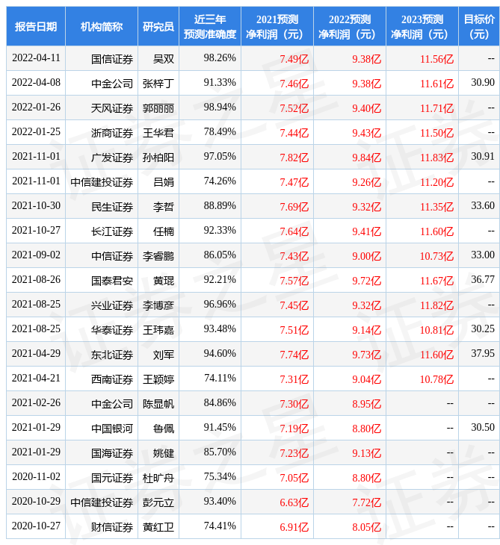The width and height of the screenshot is (500, 545).
Task: Click accuracy value 98.94%
Action: click(220, 108)
